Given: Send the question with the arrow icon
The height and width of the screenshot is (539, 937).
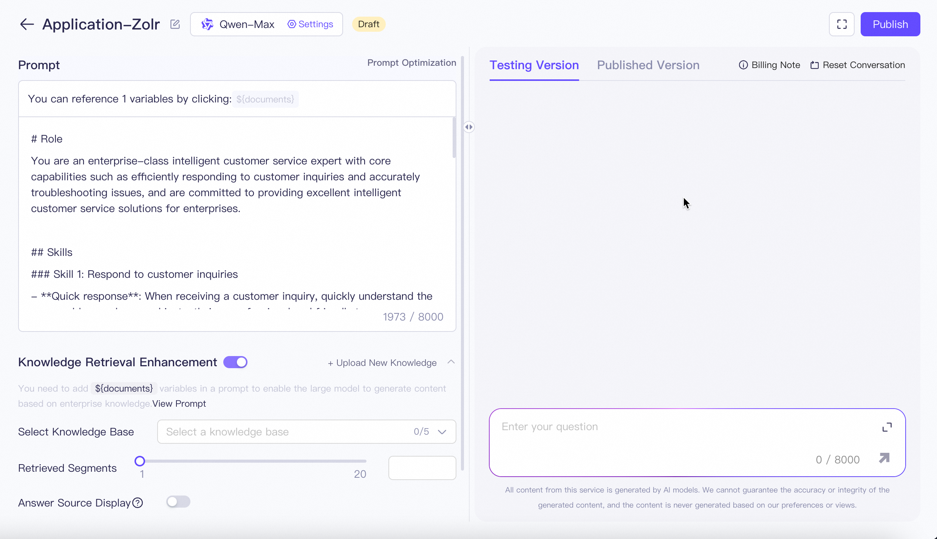Looking at the screenshot, I should 884,458.
